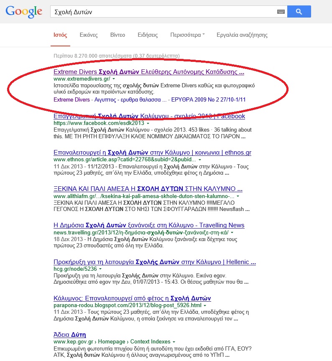This screenshot has height=361, width=332.
Task: Click the https://www.facebook.com/esdk2013 URL text
Action: point(99,123)
